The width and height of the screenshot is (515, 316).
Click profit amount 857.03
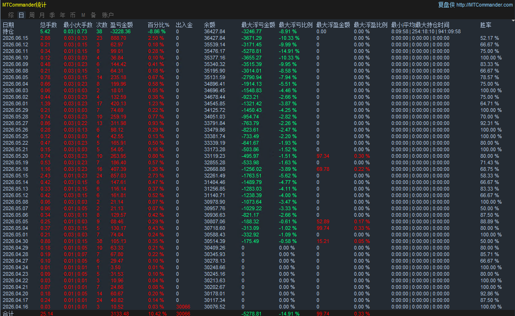click(x=118, y=176)
